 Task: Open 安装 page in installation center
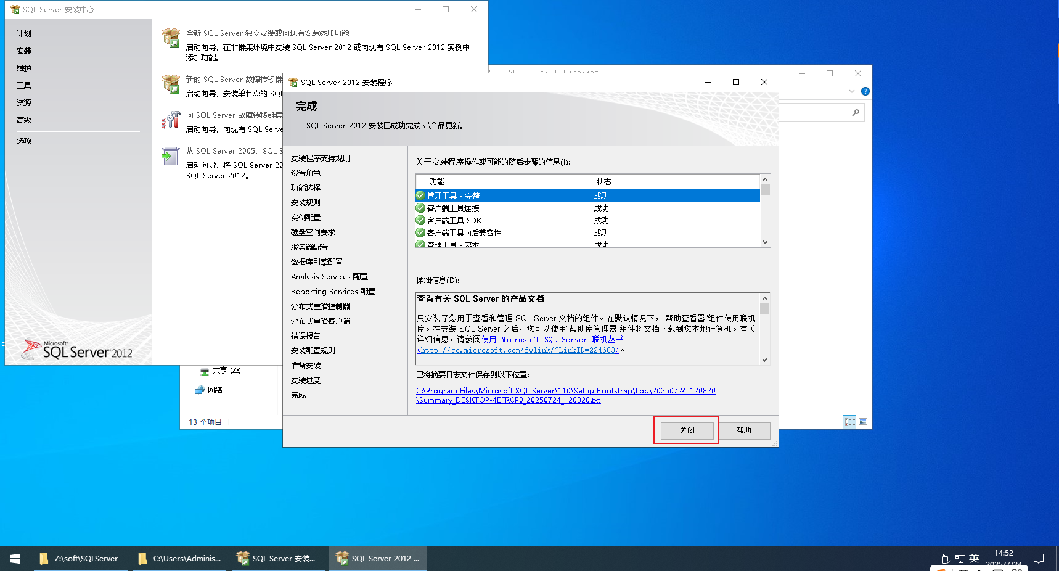click(x=24, y=51)
